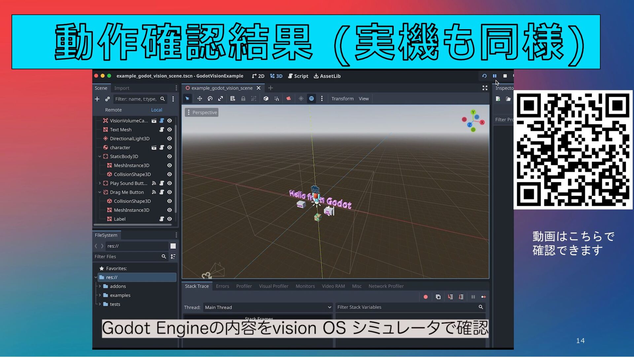Switch to the Script workspace
The height and width of the screenshot is (357, 634).
point(298,76)
